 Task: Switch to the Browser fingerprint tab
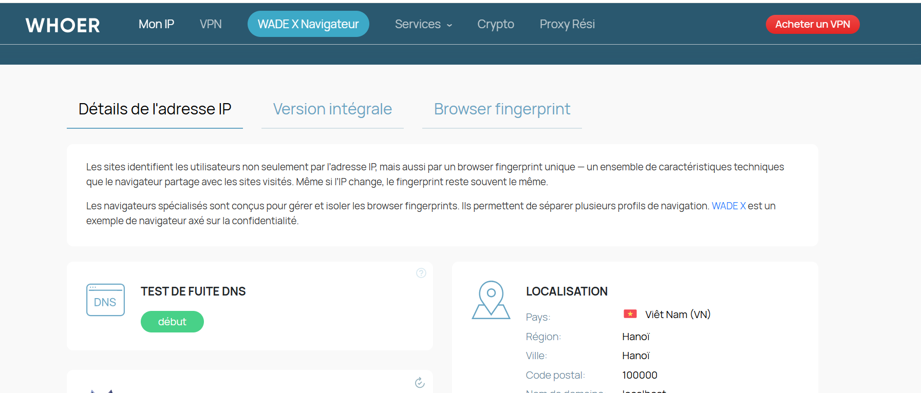click(502, 109)
